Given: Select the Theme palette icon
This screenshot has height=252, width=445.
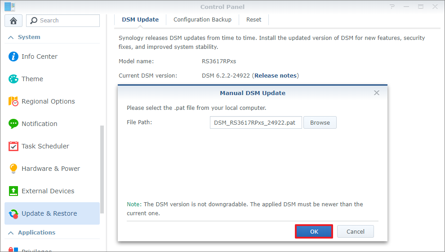Looking at the screenshot, I should (x=13, y=79).
